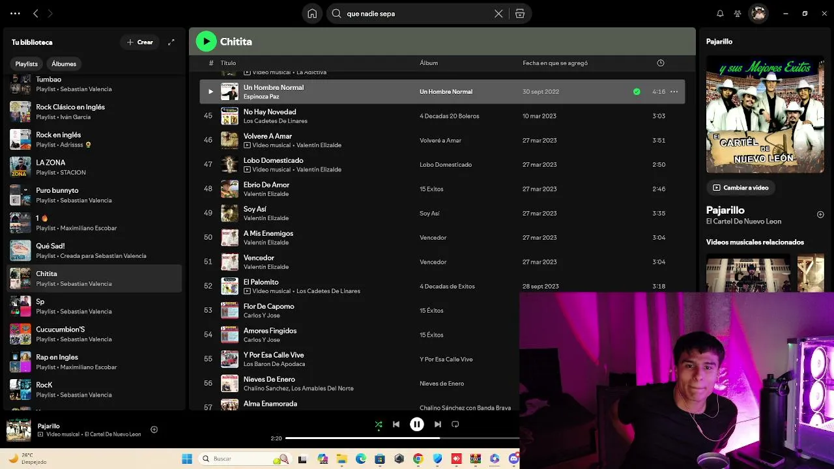The image size is (834, 469).
Task: Sort tracks by the Álbum column
Action: point(429,63)
